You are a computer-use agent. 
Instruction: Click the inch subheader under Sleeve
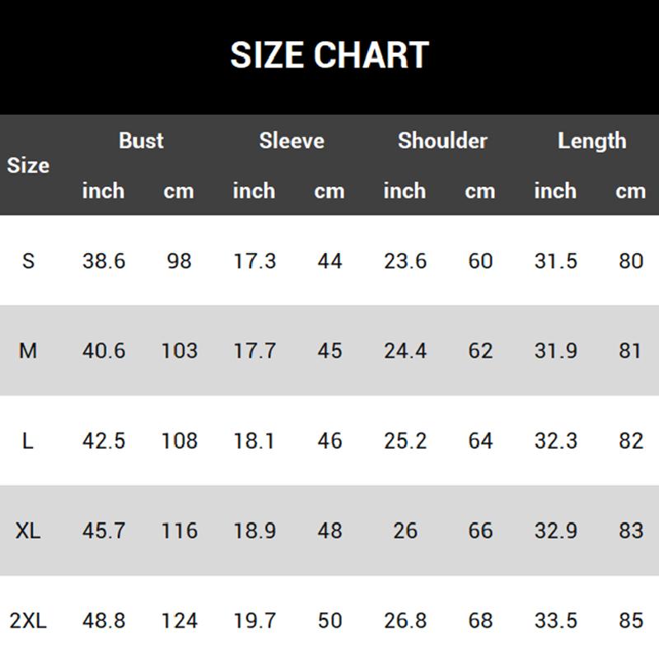pyautogui.click(x=254, y=191)
